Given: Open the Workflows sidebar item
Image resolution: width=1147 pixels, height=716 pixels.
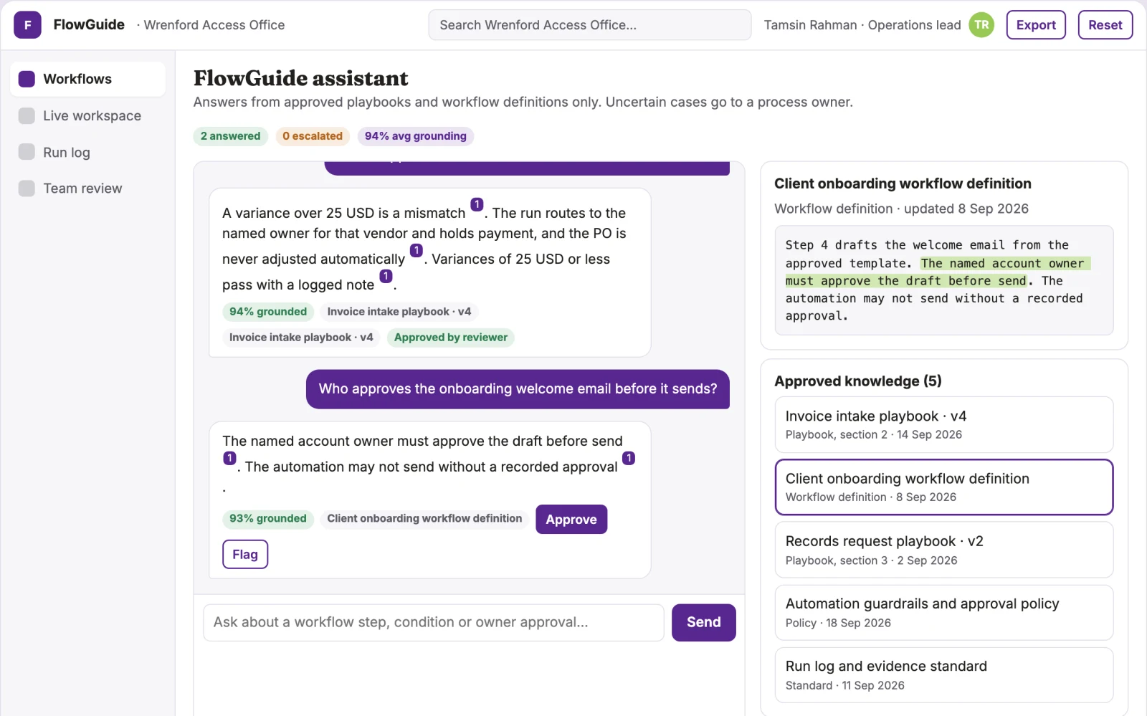Looking at the screenshot, I should pyautogui.click(x=87, y=79).
